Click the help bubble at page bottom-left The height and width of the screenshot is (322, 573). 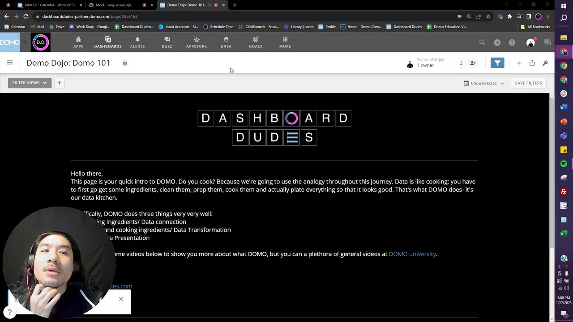(x=9, y=312)
